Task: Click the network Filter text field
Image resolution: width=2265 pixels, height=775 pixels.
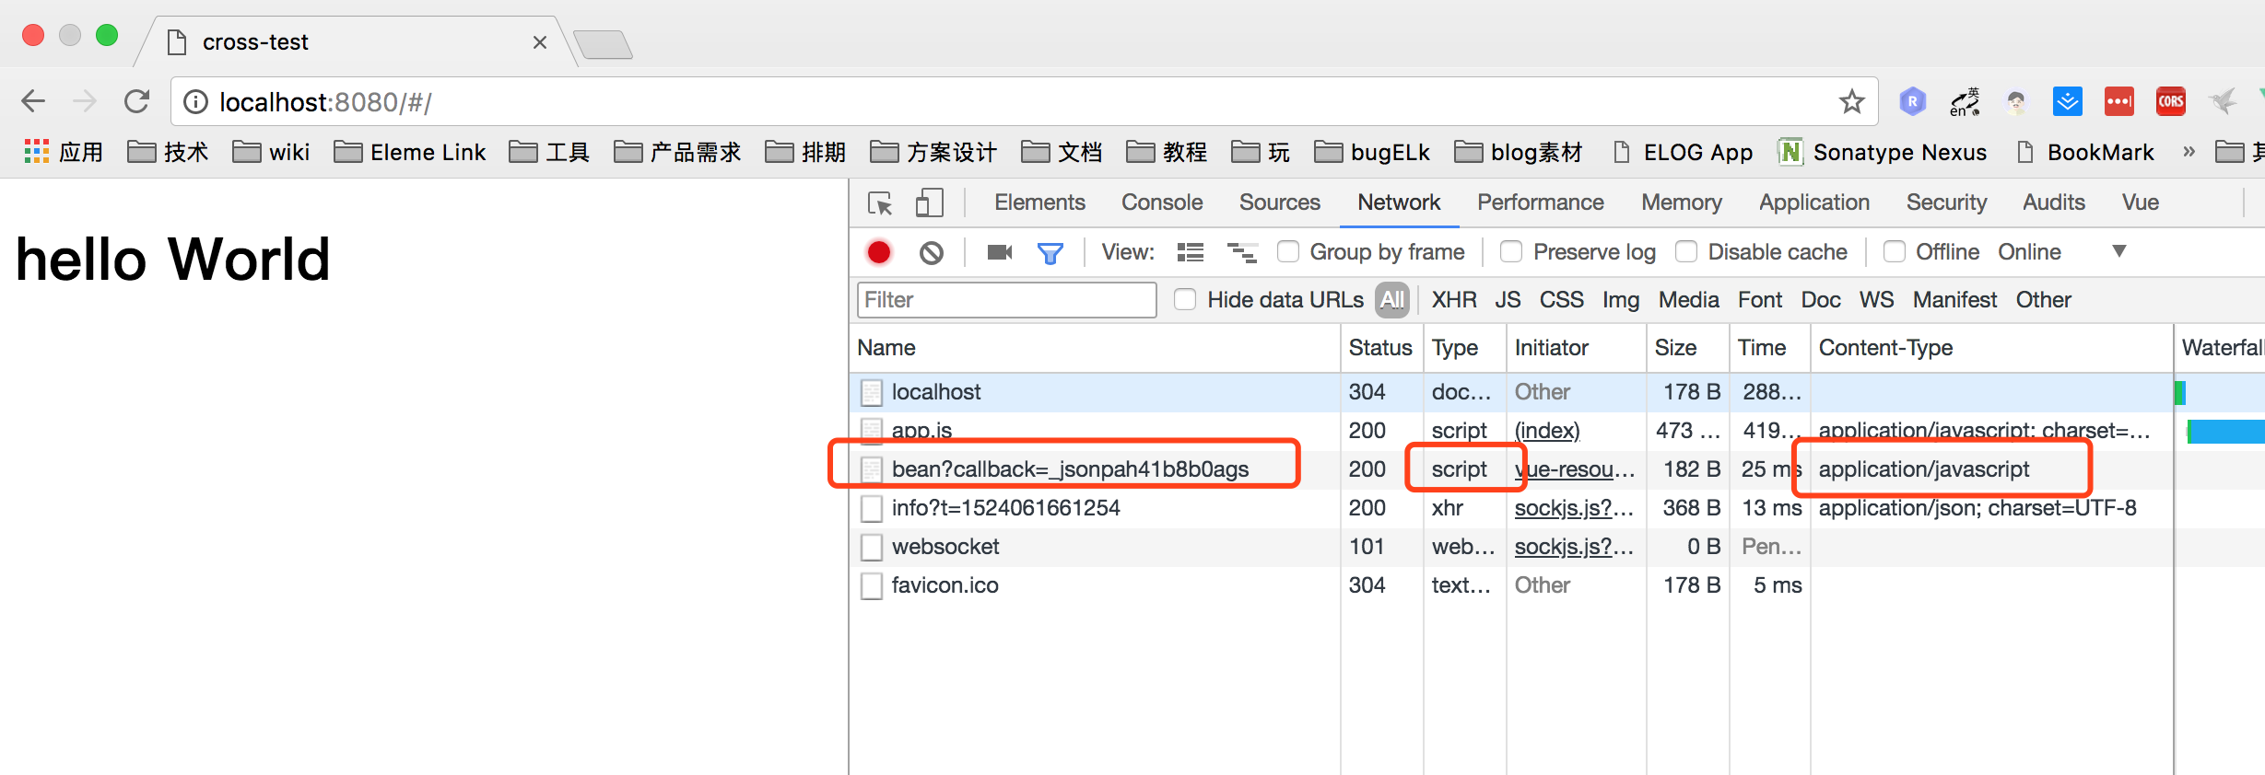Action: point(1006,300)
